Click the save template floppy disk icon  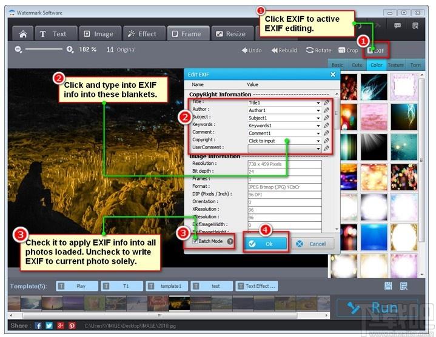pos(389,286)
